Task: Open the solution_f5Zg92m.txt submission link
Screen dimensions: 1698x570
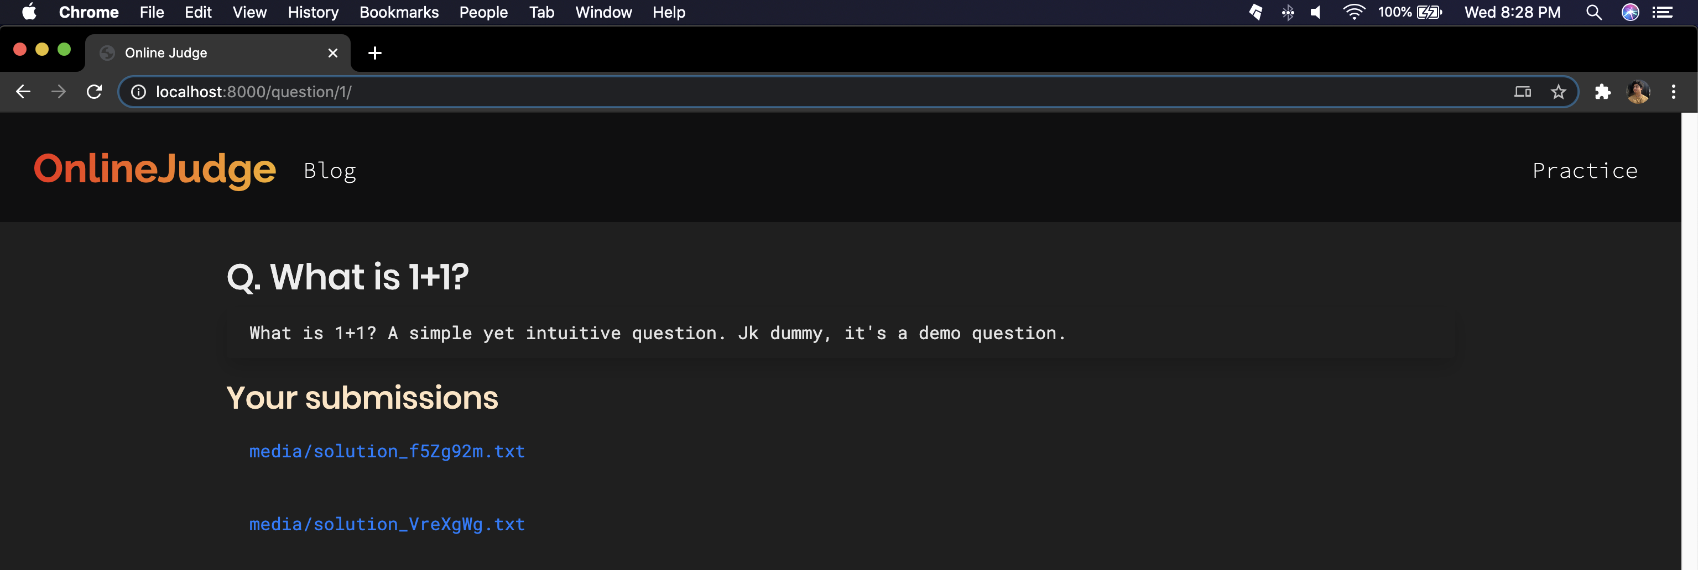Action: pos(386,451)
